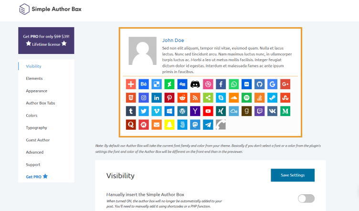359x211 pixels.
Task: Switch to the Typography tab
Action: click(36, 127)
